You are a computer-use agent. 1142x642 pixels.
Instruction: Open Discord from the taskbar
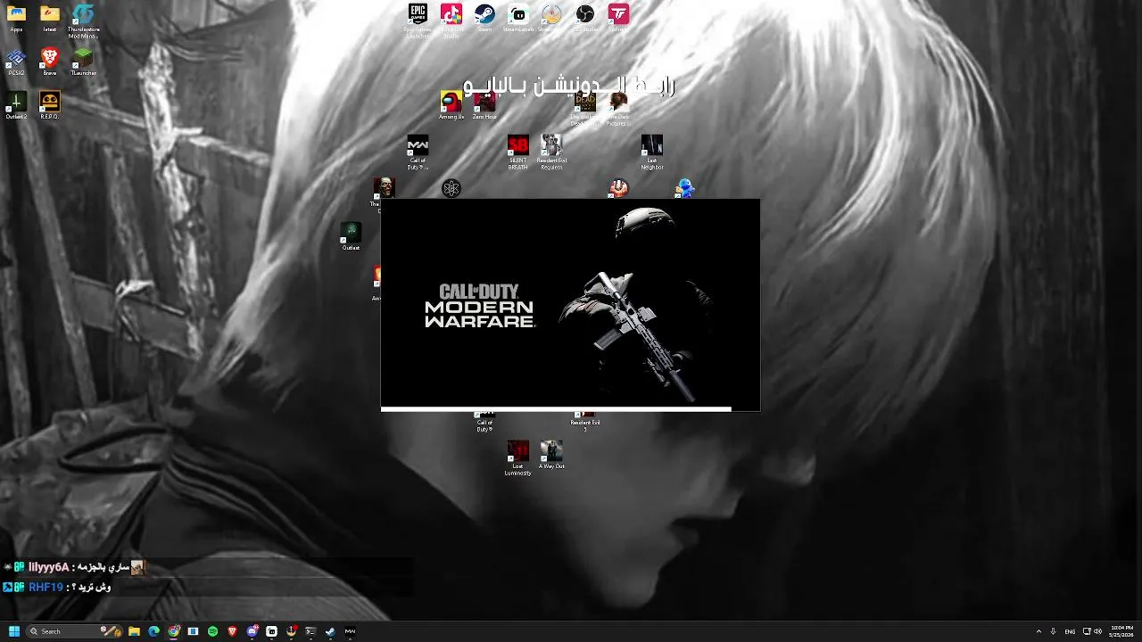pos(252,631)
